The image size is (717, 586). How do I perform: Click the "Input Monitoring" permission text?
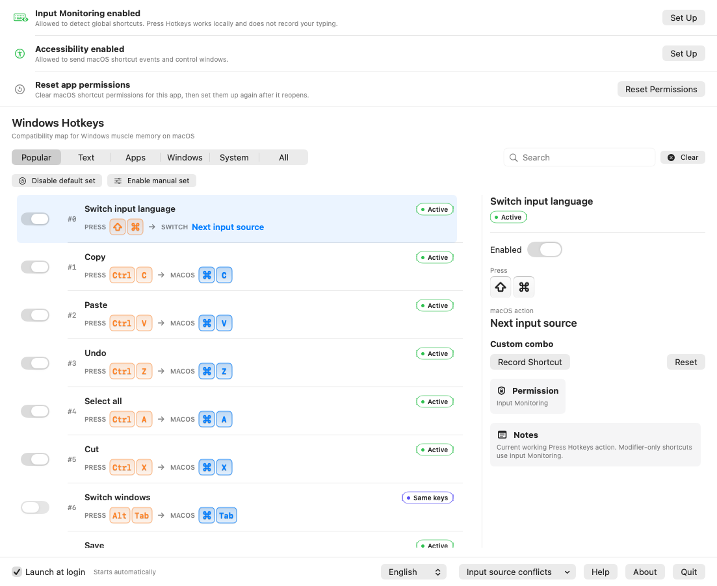point(522,403)
